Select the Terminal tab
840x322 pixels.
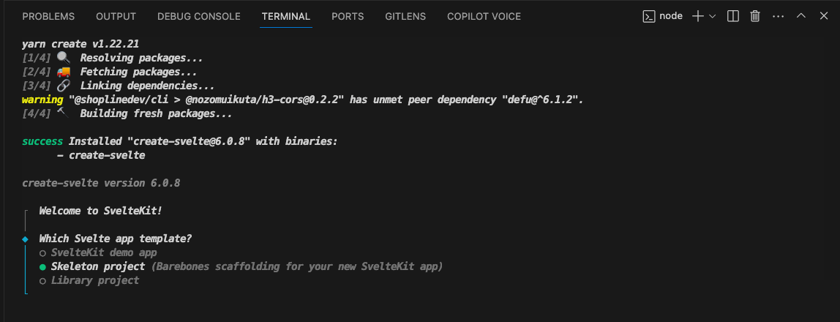click(286, 17)
